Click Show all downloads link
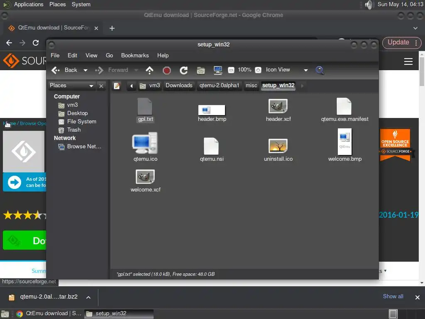 pos(393,297)
